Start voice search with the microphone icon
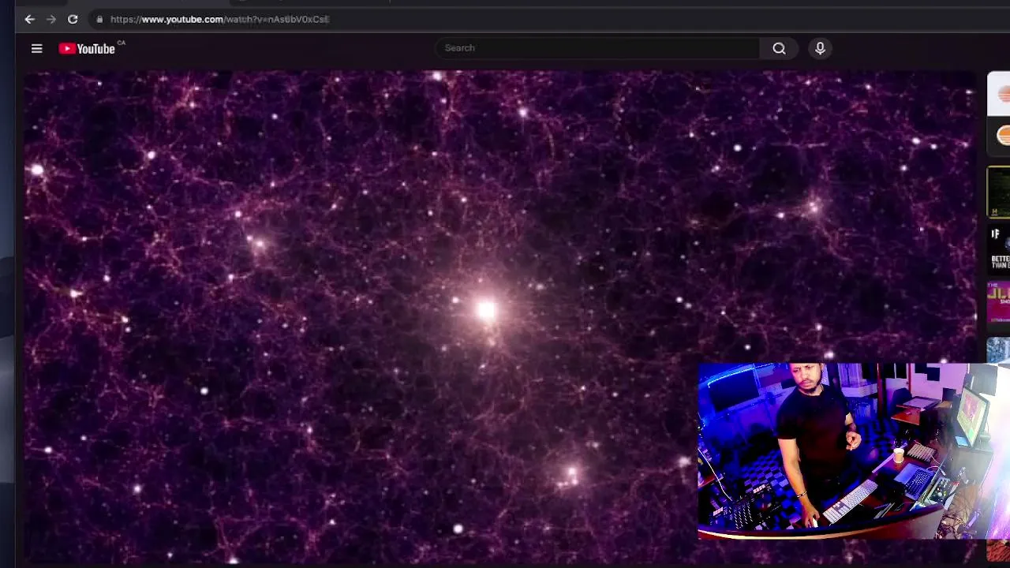 tap(820, 49)
